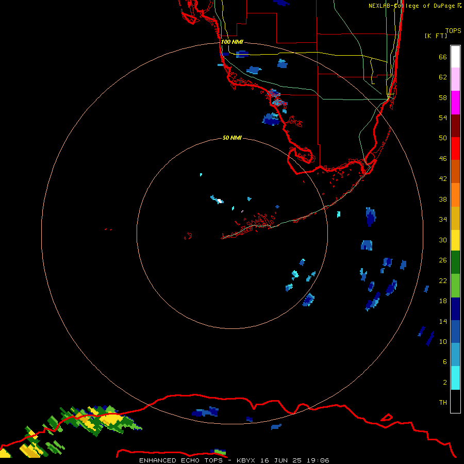Select the 100 NMI range ring label

point(232,42)
